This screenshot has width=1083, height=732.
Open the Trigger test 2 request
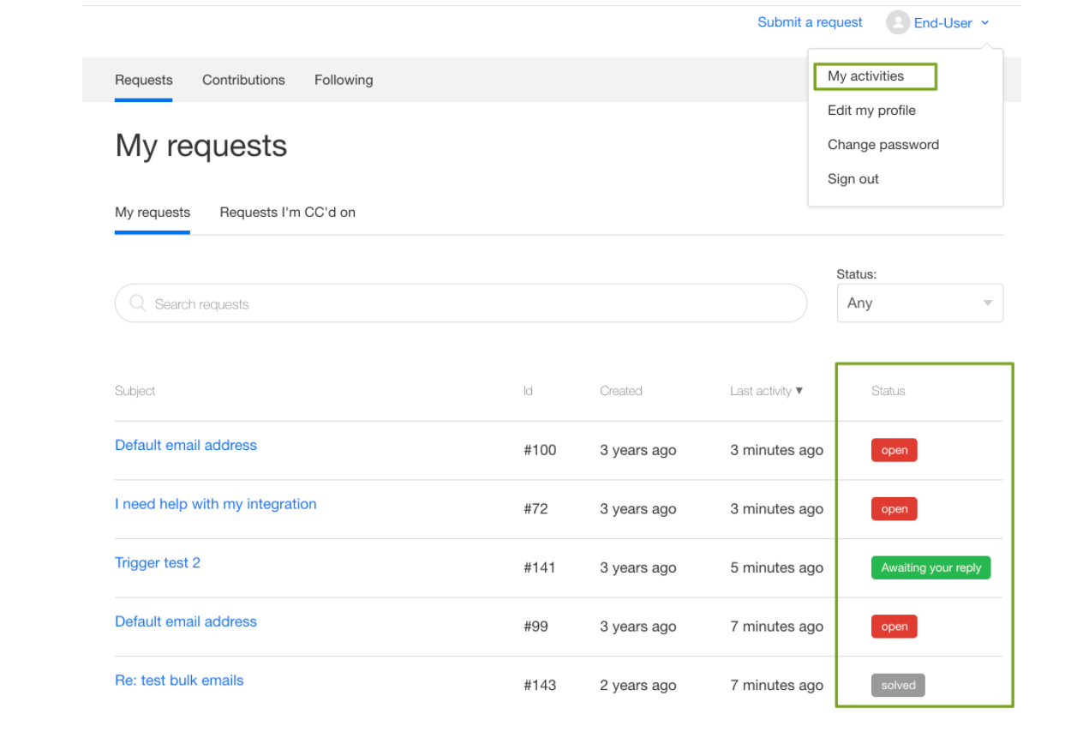click(158, 563)
